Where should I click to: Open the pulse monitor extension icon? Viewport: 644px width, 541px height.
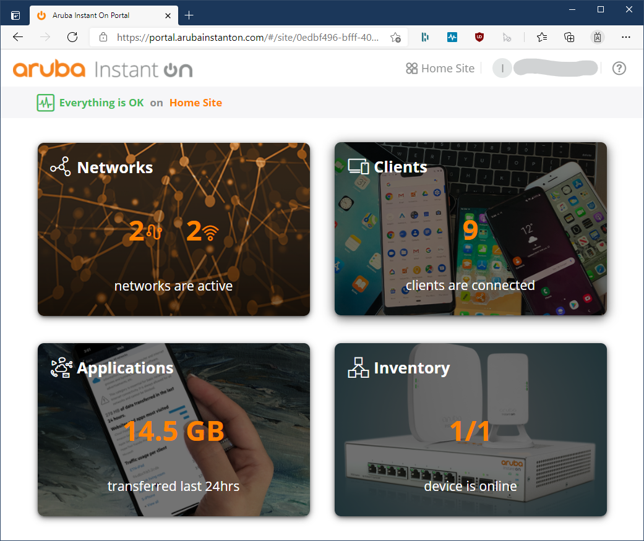coord(452,37)
